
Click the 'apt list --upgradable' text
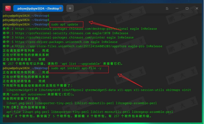(80, 64)
